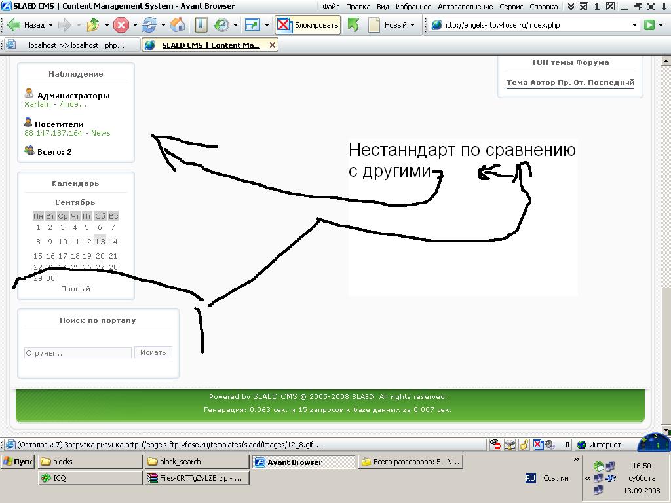
Task: Open the Избранное menu
Action: (x=413, y=7)
